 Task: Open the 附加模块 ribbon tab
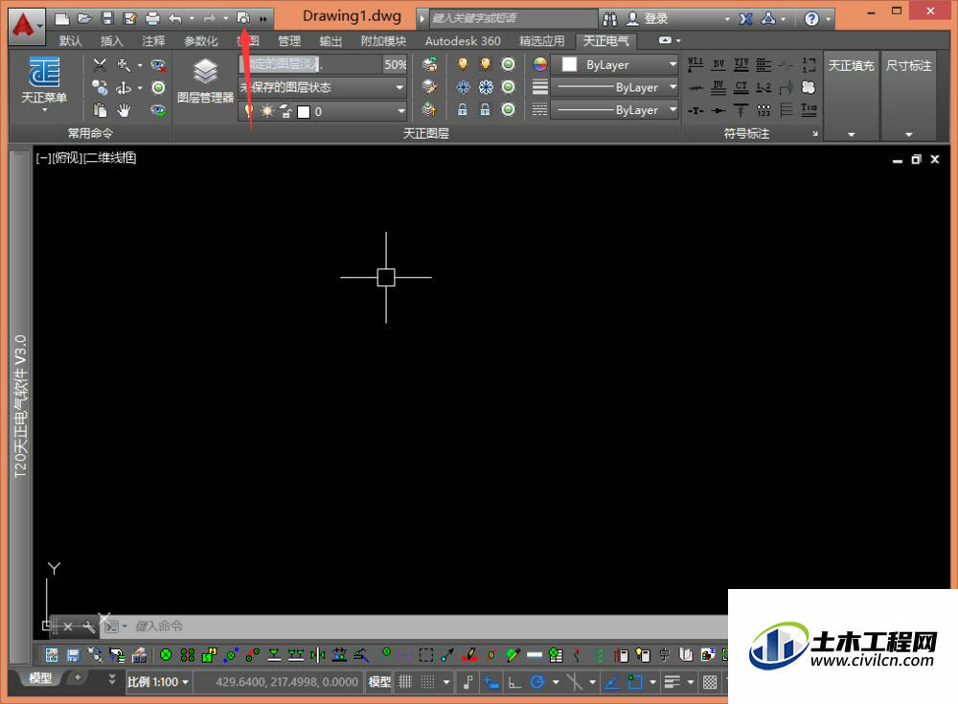[384, 41]
